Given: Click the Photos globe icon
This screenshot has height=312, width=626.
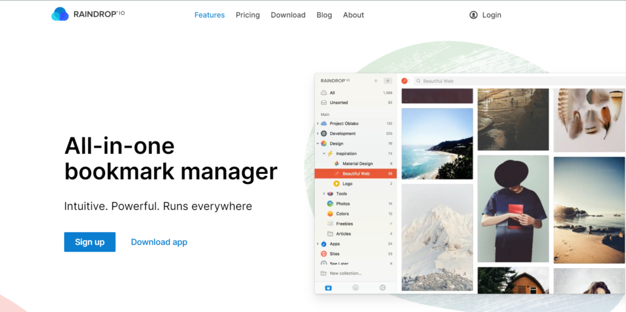Looking at the screenshot, I should (330, 203).
